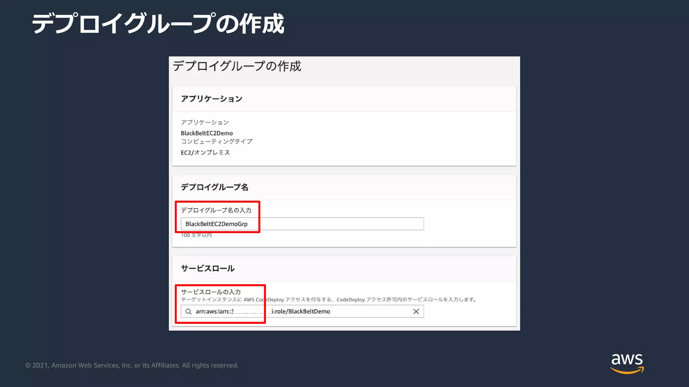Click the CodeDeploy access description text
The height and width of the screenshot is (387, 689).
coord(329,300)
